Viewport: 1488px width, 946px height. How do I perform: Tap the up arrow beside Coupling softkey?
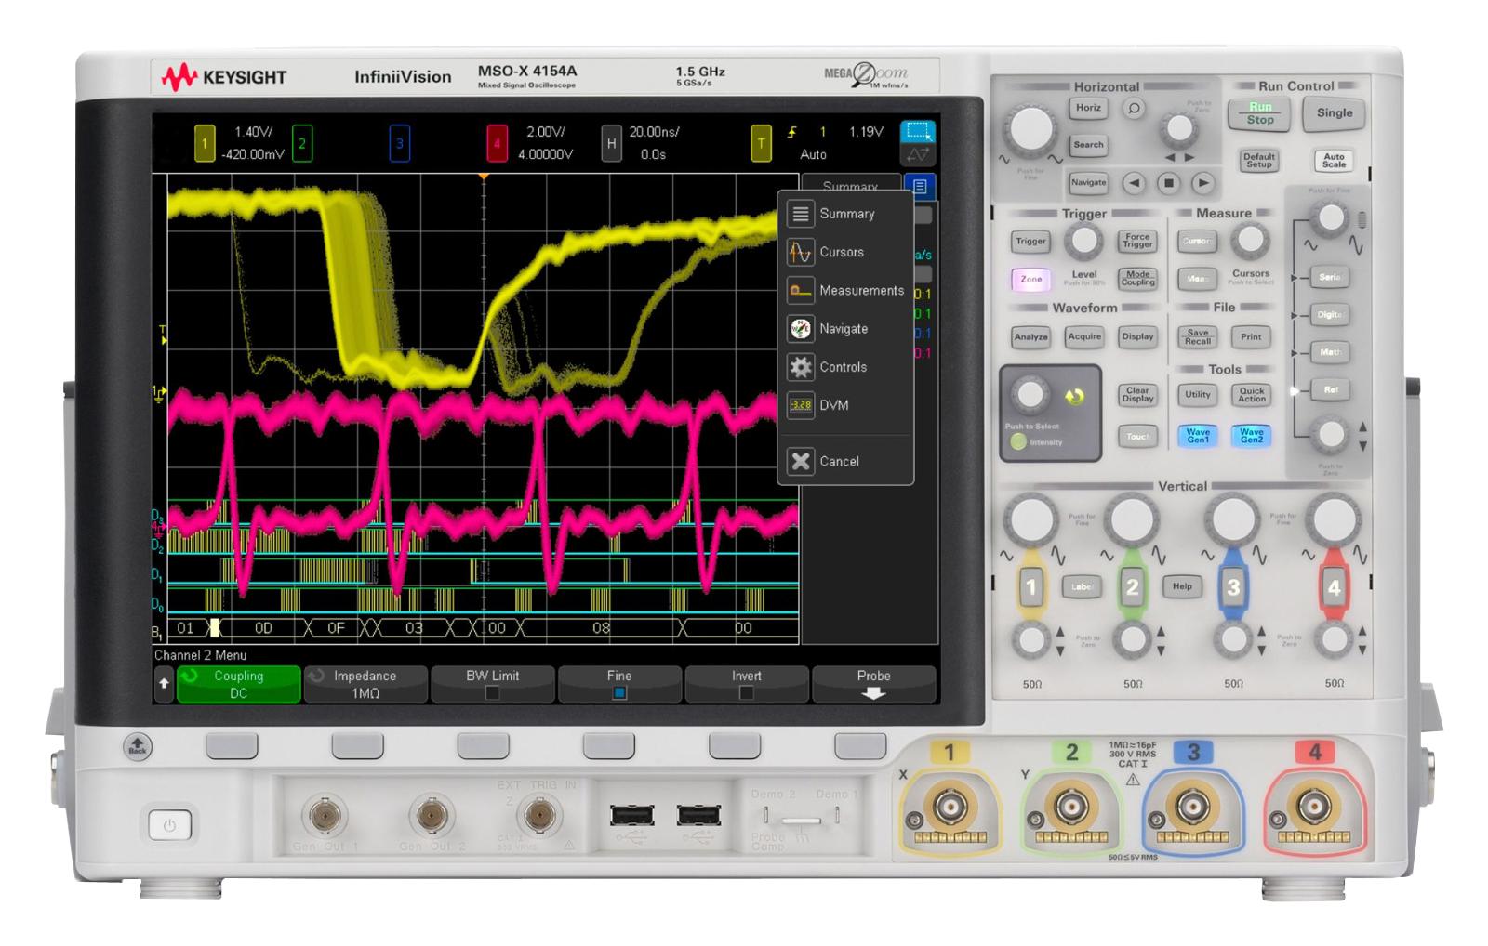click(164, 684)
